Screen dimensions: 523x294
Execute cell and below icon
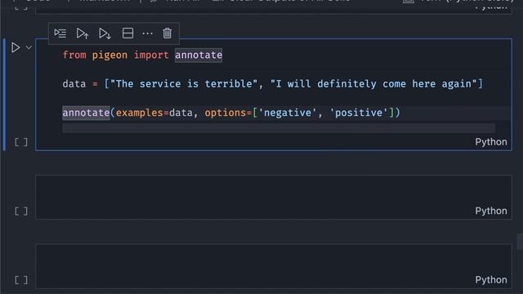coord(105,33)
